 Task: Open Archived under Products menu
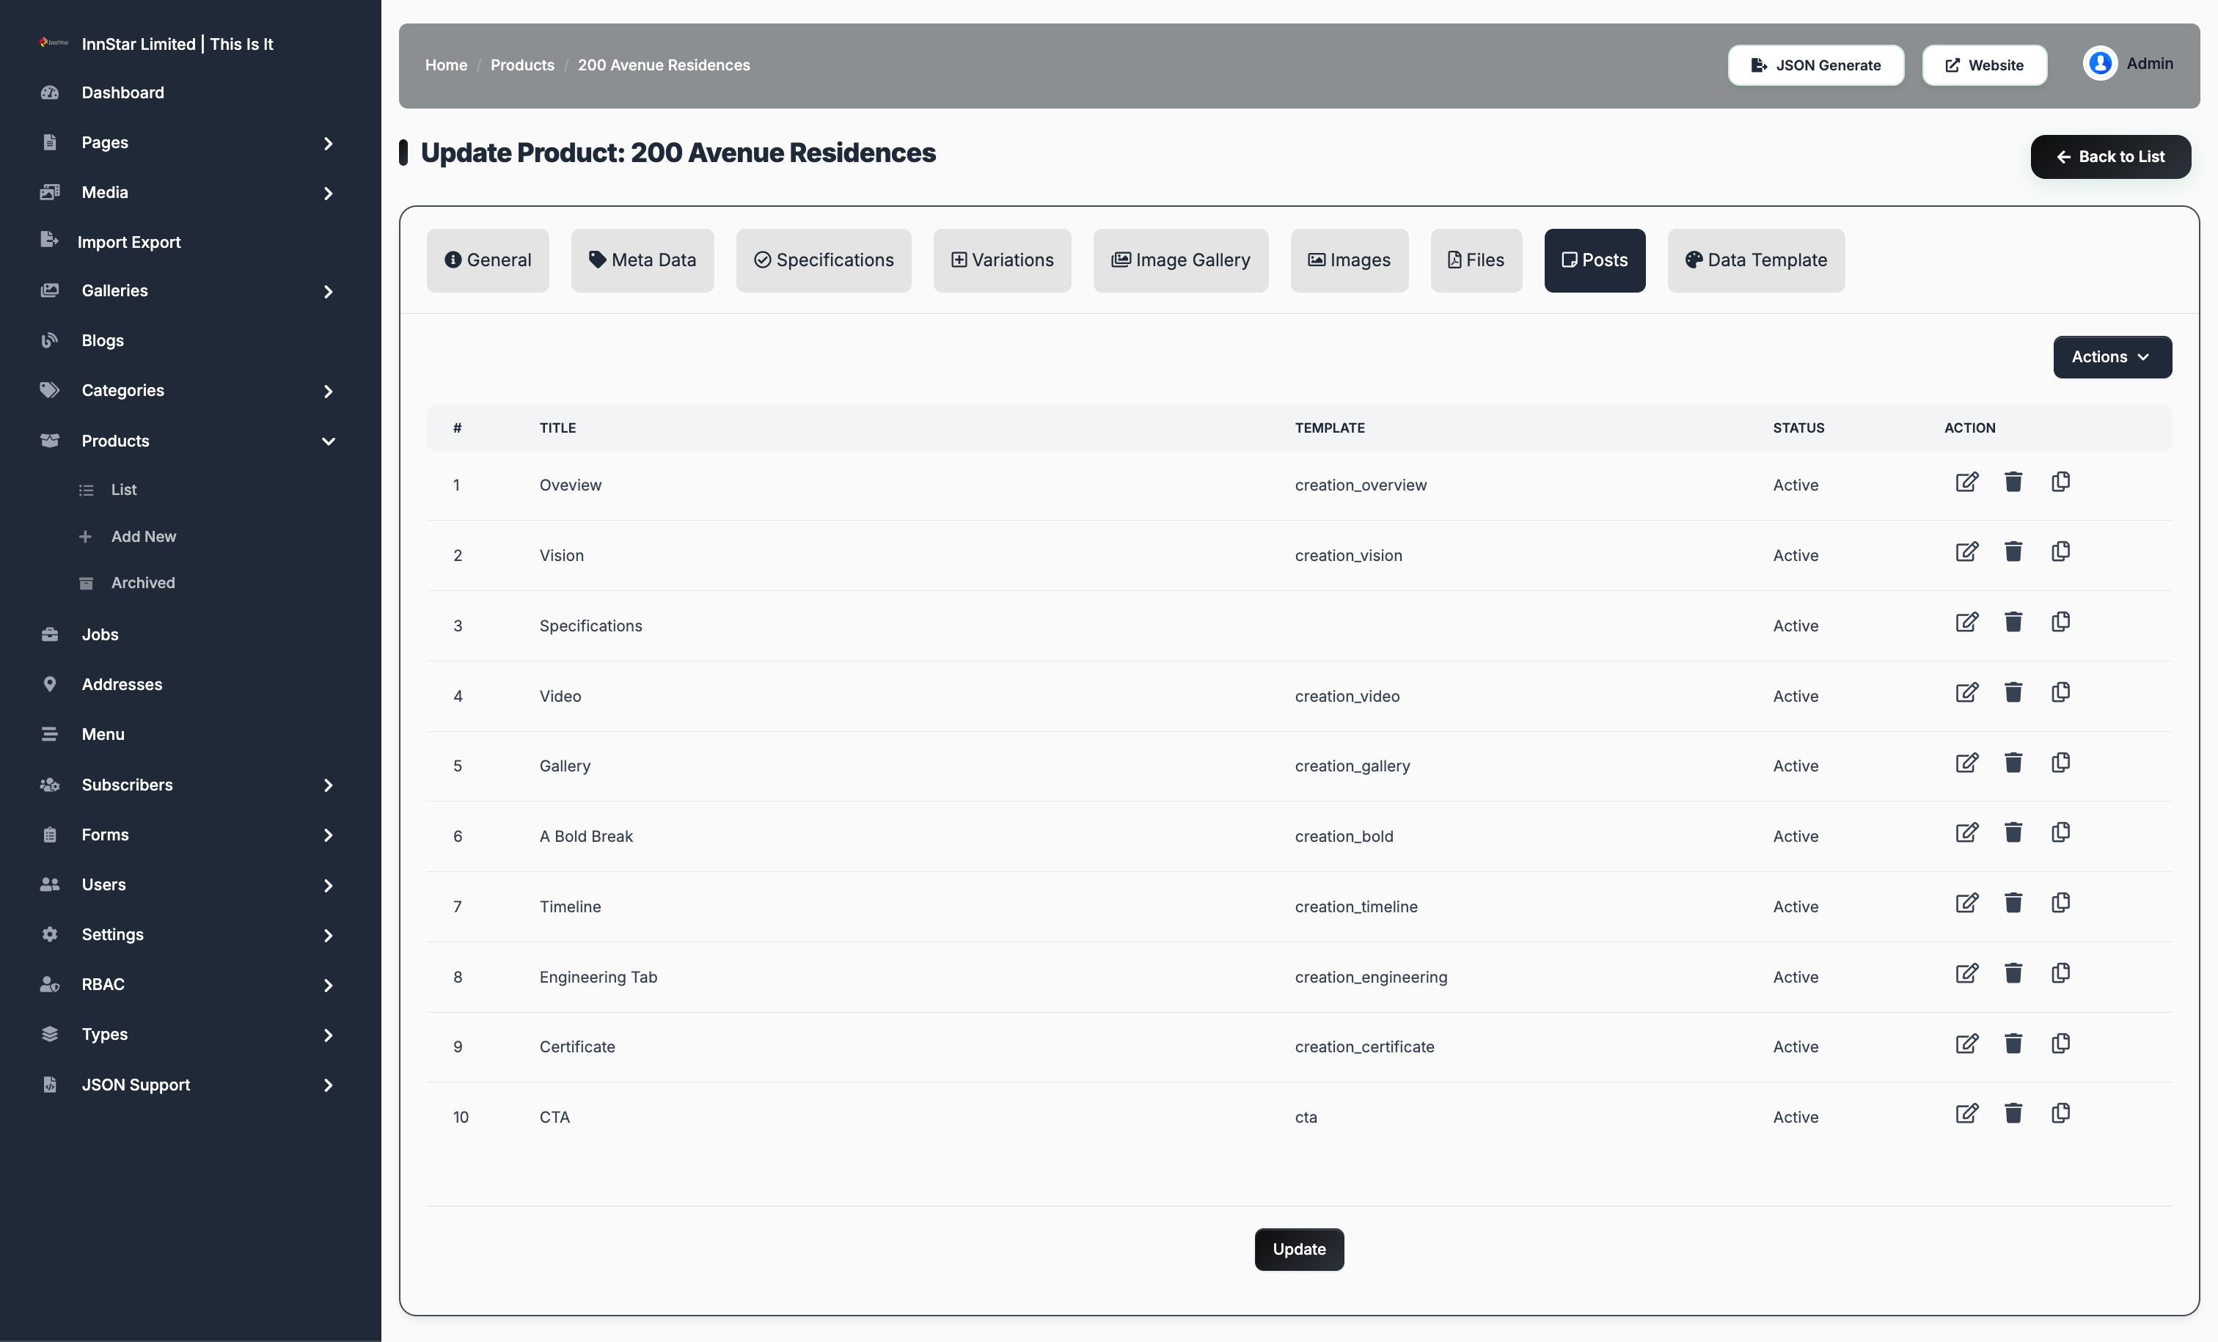tap(142, 582)
